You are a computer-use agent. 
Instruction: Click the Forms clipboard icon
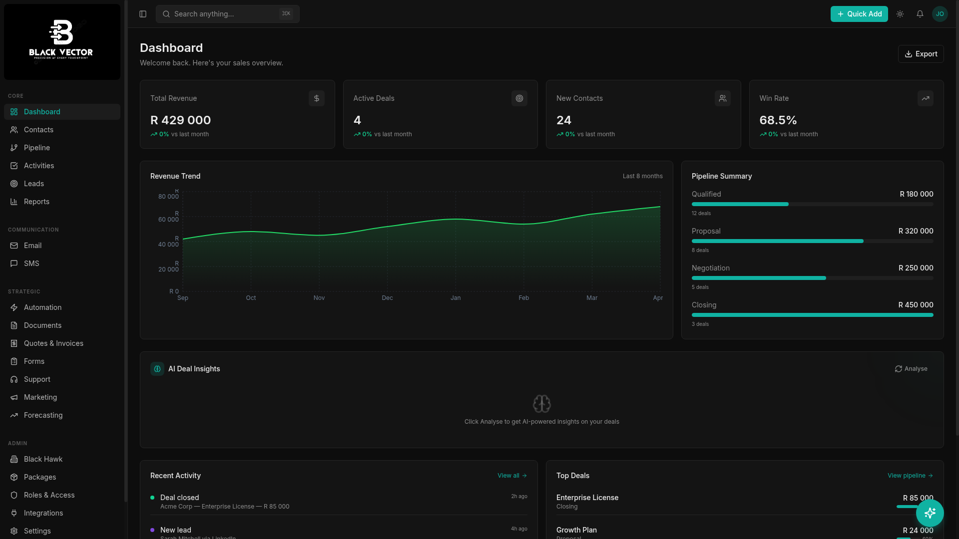pyautogui.click(x=14, y=361)
